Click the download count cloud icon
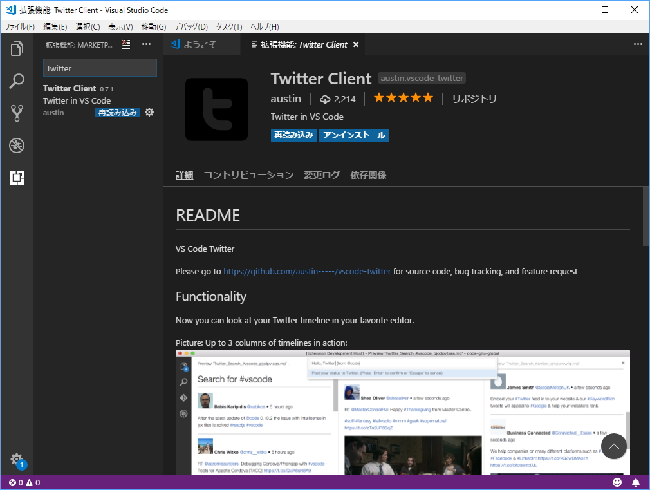This screenshot has height=490, width=650. pos(325,99)
